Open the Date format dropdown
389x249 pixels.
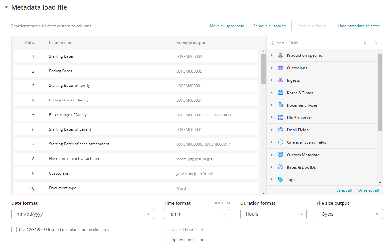click(83, 214)
